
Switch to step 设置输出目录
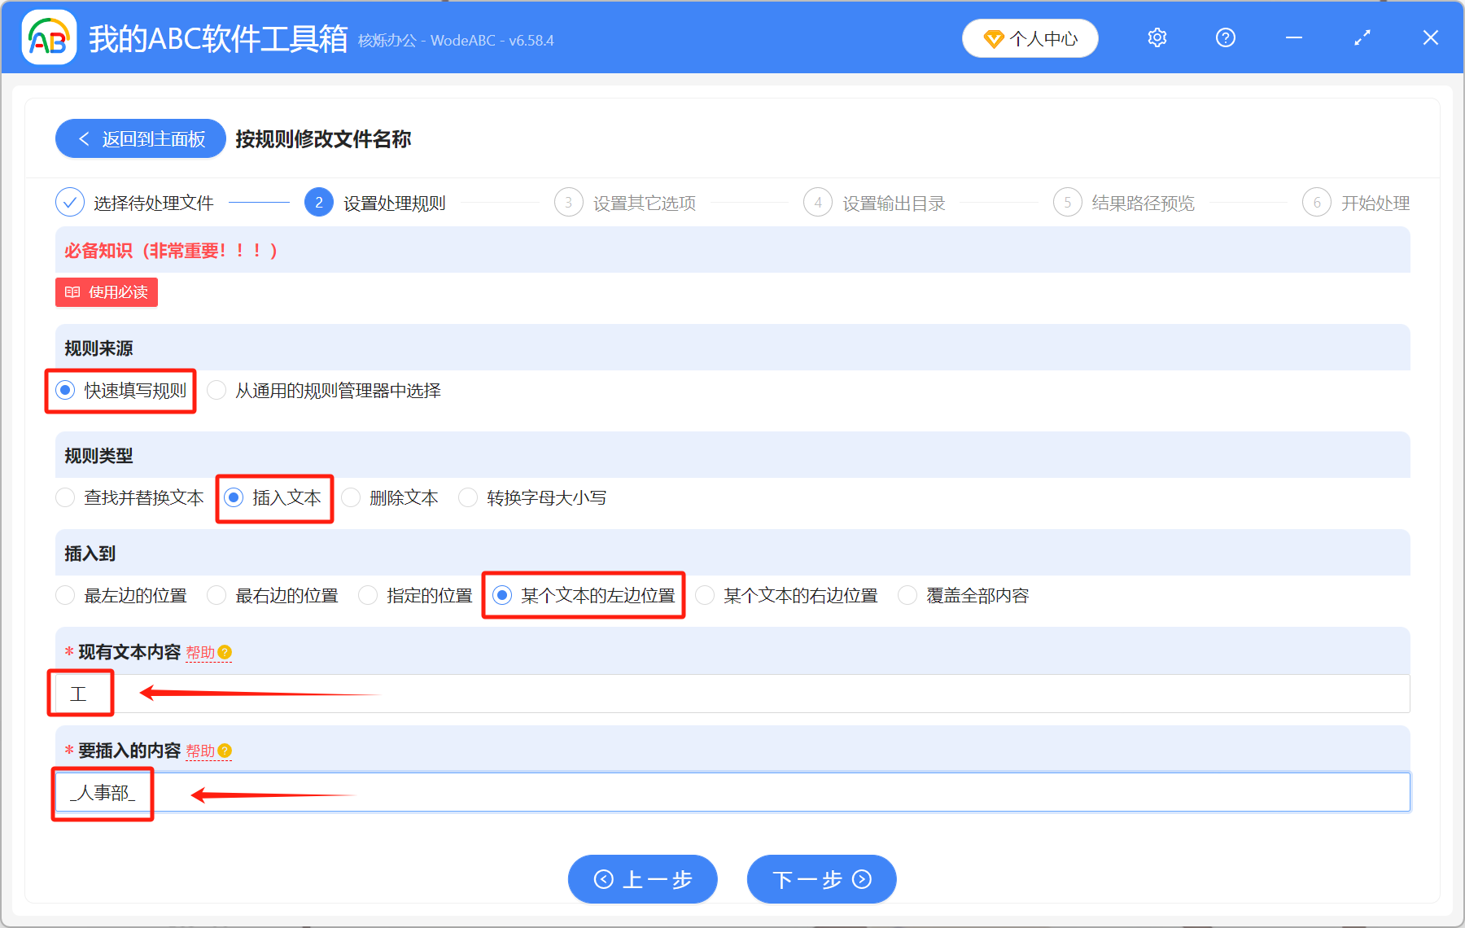[893, 203]
